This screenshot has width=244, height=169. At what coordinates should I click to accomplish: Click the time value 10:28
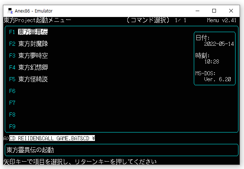(x=212, y=62)
